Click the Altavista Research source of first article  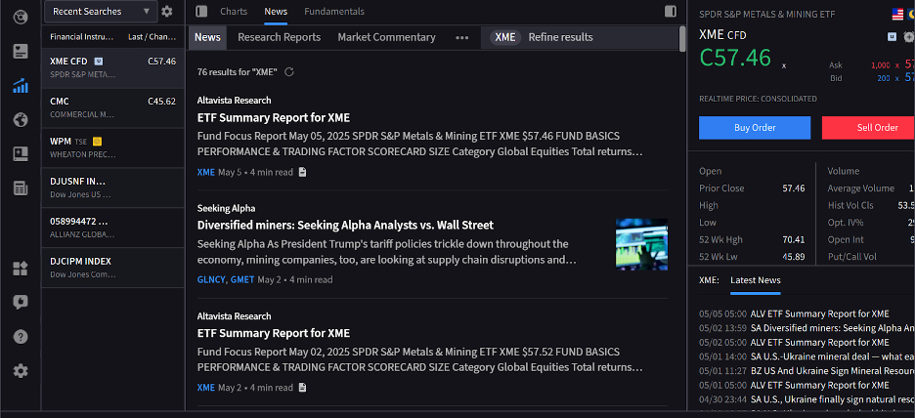[234, 101]
